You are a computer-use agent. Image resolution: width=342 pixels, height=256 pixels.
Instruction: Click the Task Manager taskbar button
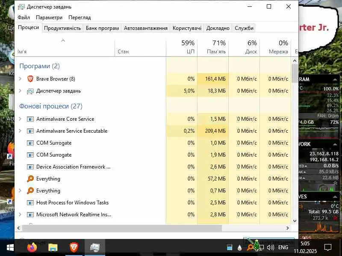click(x=95, y=247)
